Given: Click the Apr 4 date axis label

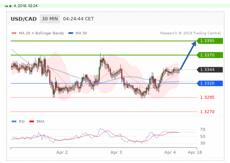Looking at the screenshot, I should (170, 152).
